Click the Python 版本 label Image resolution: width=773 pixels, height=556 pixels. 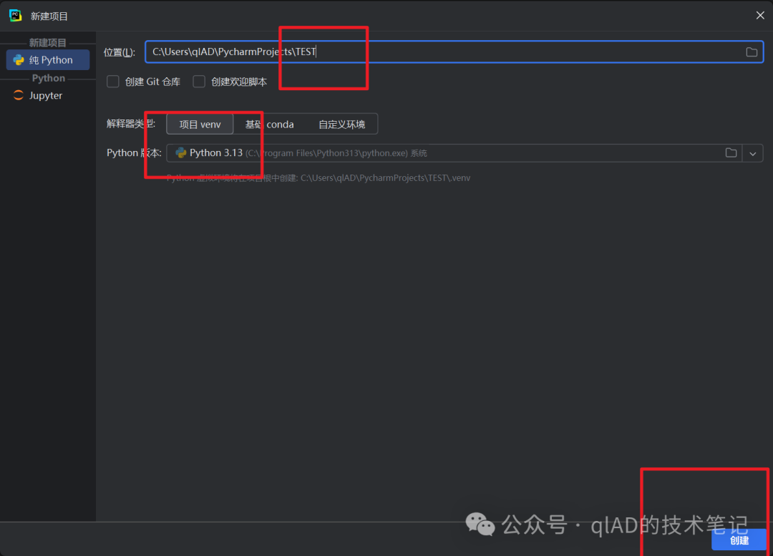134,153
